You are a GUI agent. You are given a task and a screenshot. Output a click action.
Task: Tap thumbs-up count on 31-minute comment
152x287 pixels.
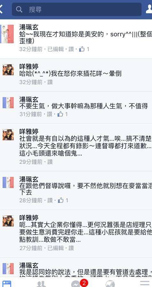point(62,114)
